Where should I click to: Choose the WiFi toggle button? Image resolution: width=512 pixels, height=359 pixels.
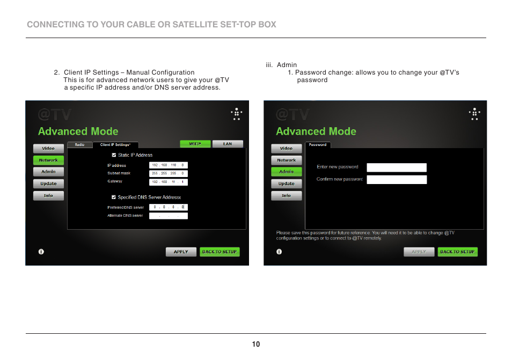pyautogui.click(x=195, y=144)
